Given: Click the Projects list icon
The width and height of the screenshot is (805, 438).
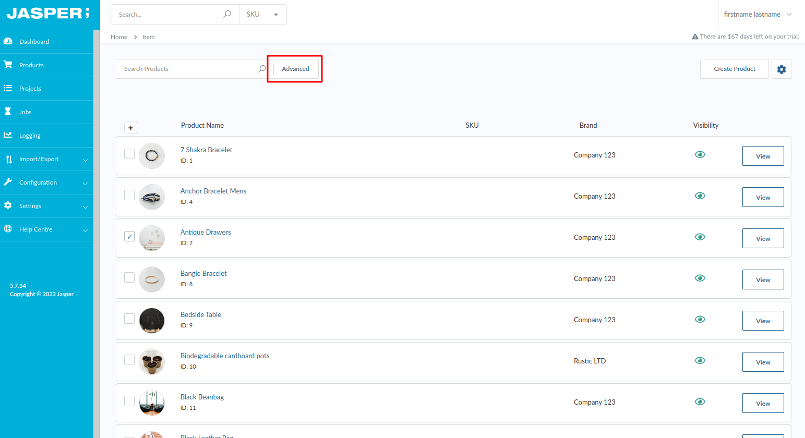Looking at the screenshot, I should pos(8,88).
